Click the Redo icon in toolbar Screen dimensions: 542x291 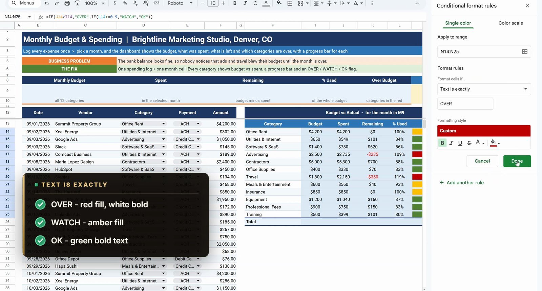pos(57,3)
